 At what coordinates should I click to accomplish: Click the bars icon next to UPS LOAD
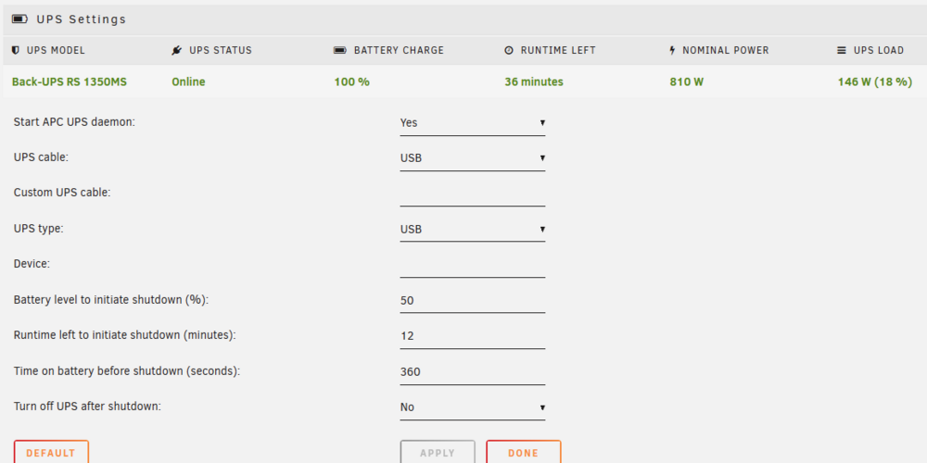point(842,50)
